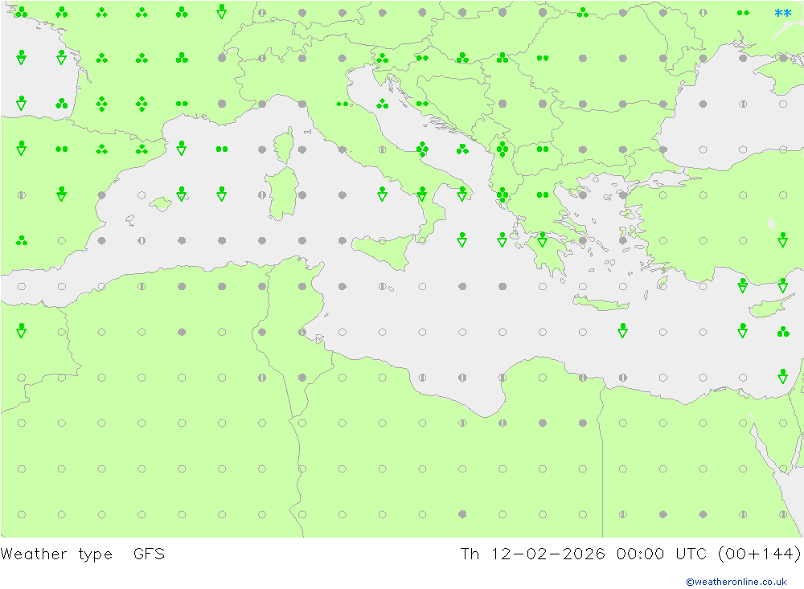Click the '00:00 UTC' time label
The height and width of the screenshot is (589, 804).
click(662, 554)
